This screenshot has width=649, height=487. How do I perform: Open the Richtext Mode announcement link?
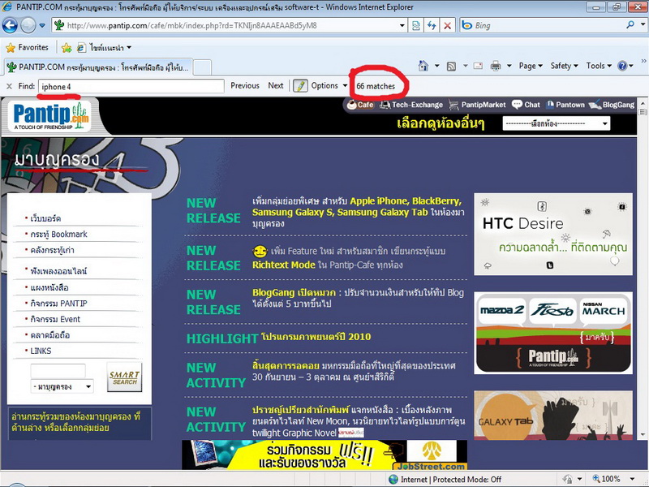pos(283,265)
